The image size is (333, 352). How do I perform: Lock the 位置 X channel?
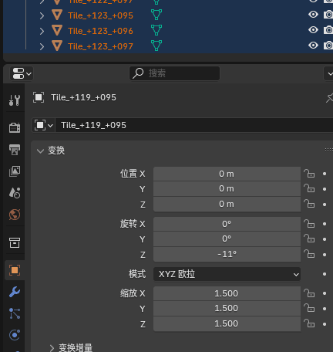(x=309, y=174)
